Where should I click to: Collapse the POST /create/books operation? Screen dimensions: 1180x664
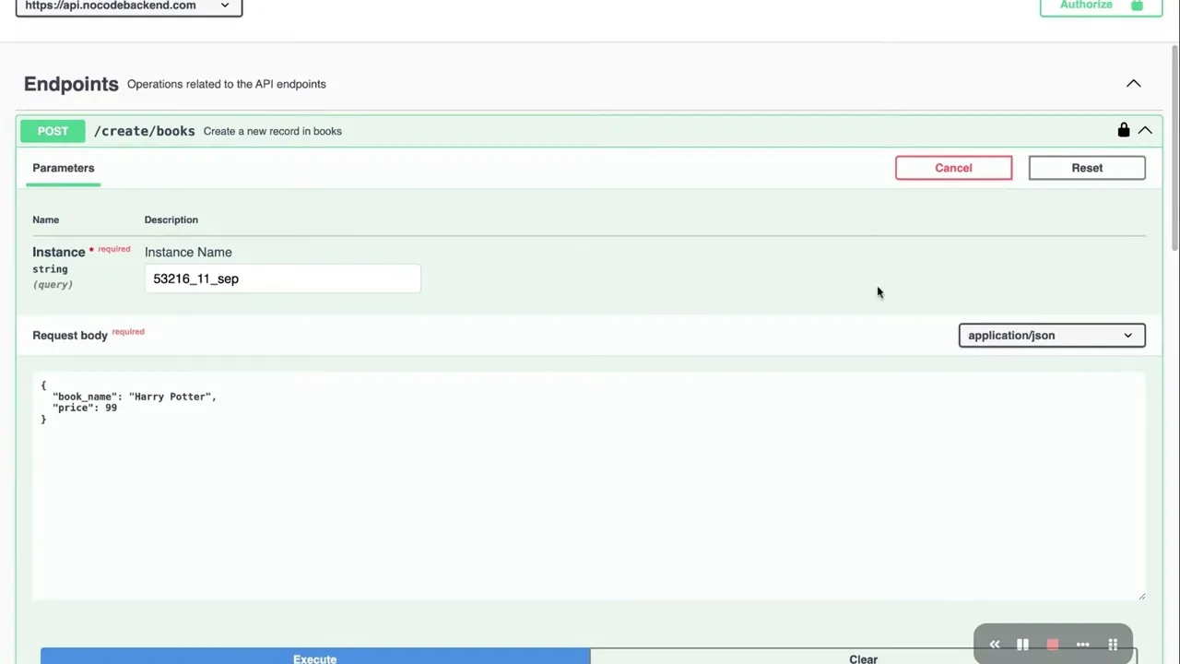point(1145,131)
